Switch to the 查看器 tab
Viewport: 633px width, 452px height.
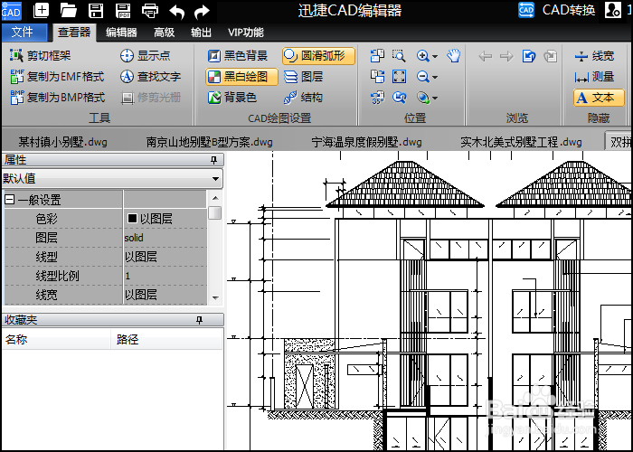coord(74,33)
